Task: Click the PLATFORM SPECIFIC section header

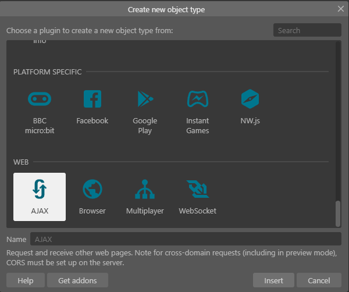Action: [48, 72]
